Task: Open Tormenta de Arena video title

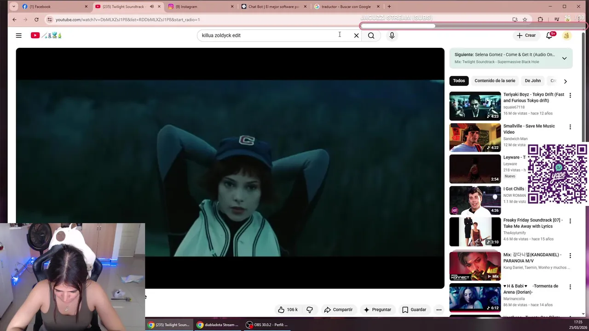Action: pos(531,289)
